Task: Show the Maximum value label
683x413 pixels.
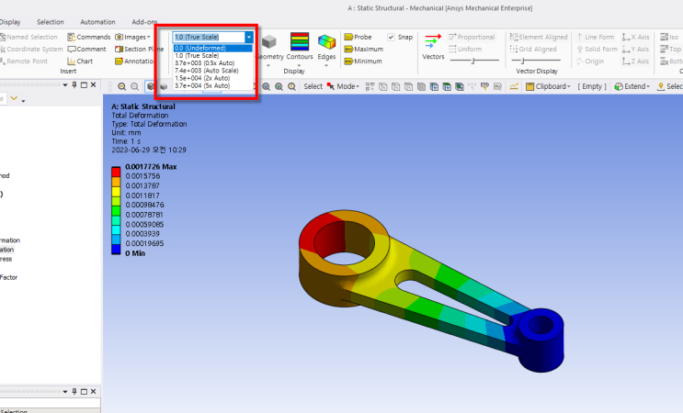Action: 364,50
